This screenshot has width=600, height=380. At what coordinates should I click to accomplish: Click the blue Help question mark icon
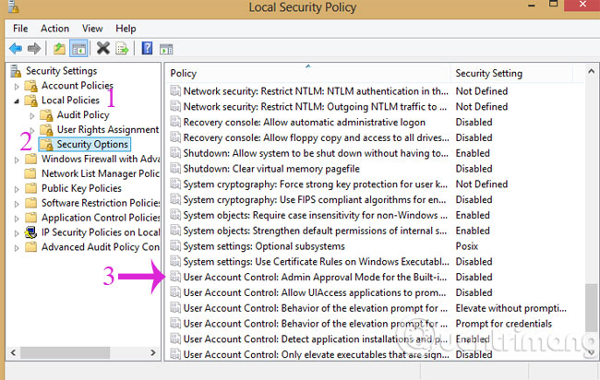click(147, 48)
